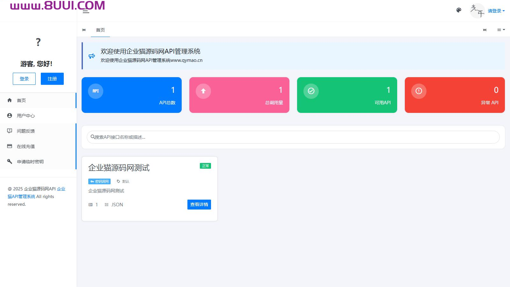Click the home icon beside 首页 sidebar item

[10, 100]
